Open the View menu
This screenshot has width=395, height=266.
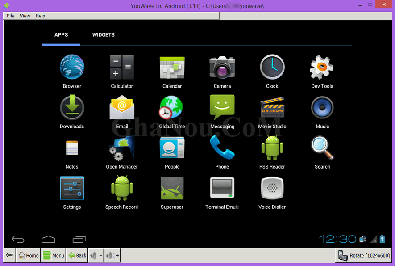point(25,16)
